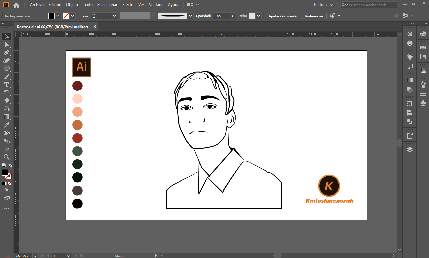Image resolution: width=429 pixels, height=258 pixels.
Task: Activate the Zoom magnifier tool
Action: click(7, 157)
